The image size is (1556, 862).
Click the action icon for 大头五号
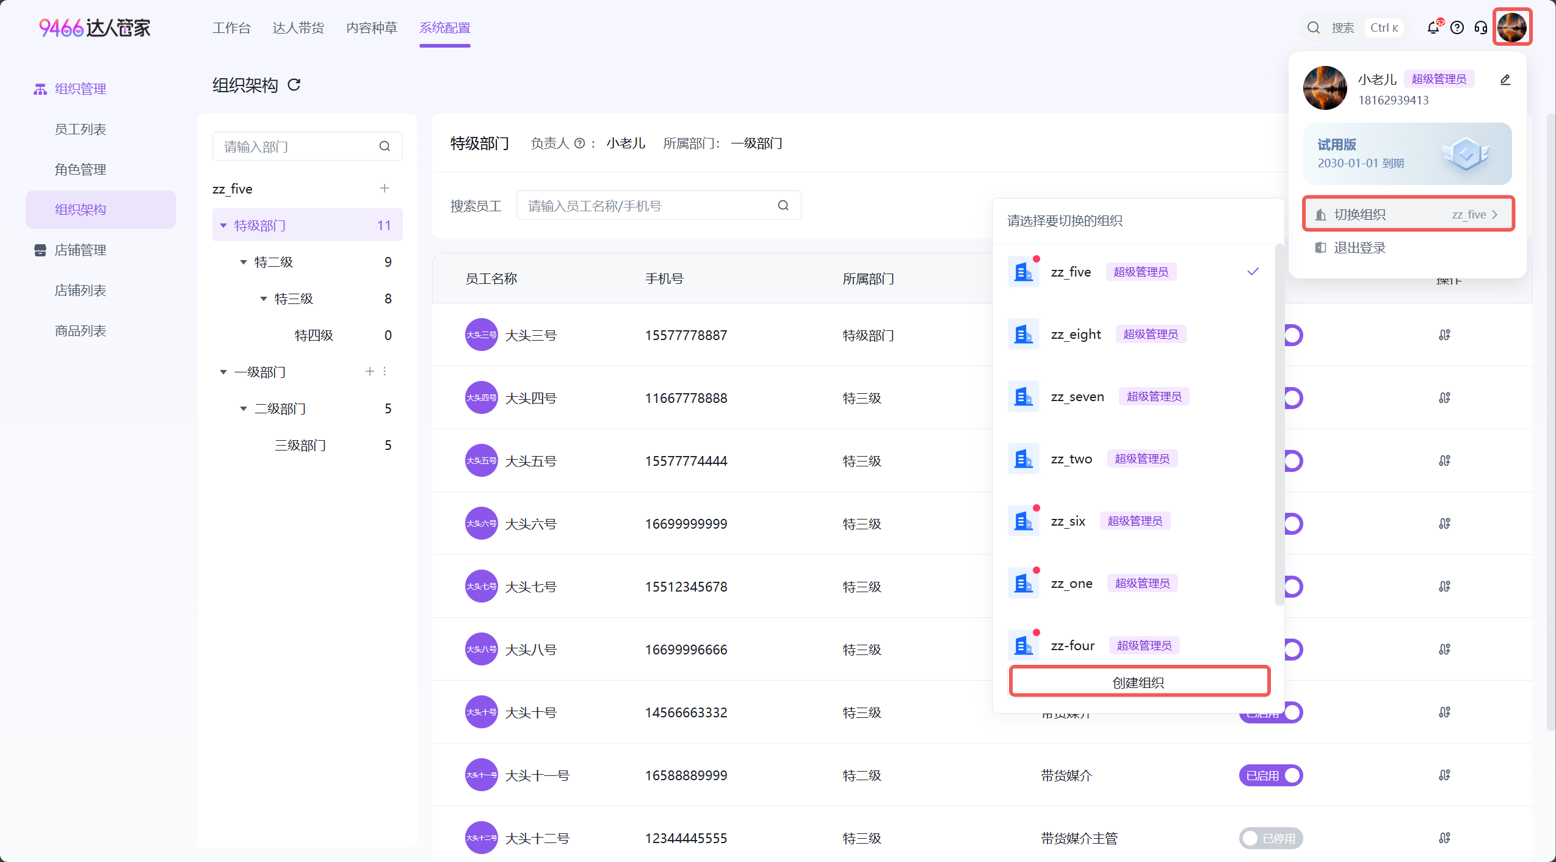(x=1444, y=461)
